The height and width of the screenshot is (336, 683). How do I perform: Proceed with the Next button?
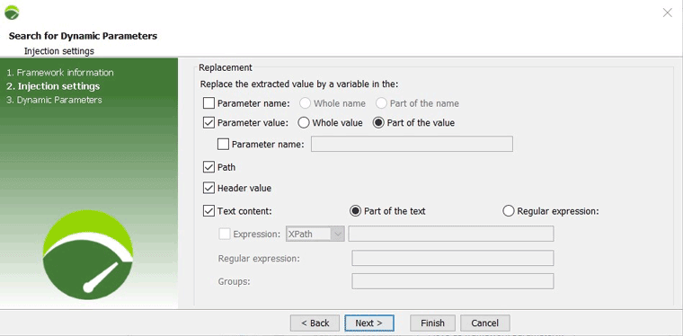(369, 323)
